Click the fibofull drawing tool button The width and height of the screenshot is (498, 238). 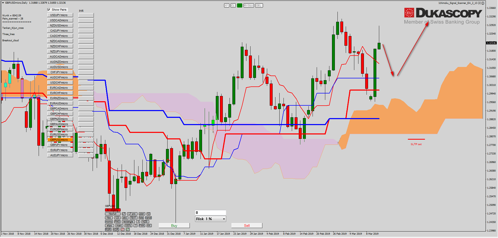point(113,214)
